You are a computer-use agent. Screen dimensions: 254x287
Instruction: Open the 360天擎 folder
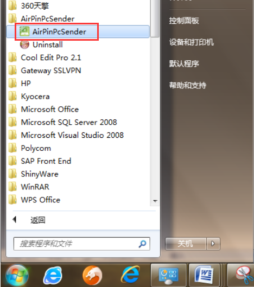pos(29,6)
